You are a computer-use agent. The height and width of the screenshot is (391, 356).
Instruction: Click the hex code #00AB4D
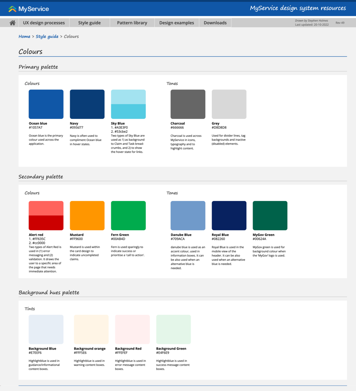coord(118,239)
